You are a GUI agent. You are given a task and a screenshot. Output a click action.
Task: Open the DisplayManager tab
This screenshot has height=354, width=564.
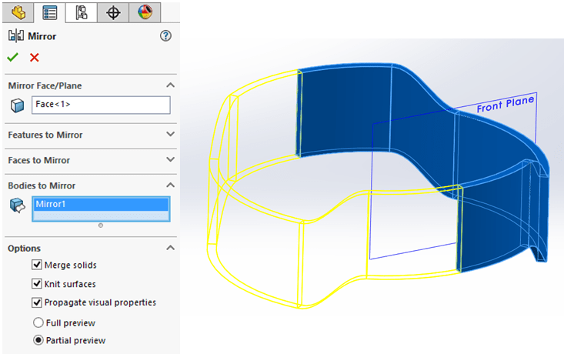click(x=145, y=12)
